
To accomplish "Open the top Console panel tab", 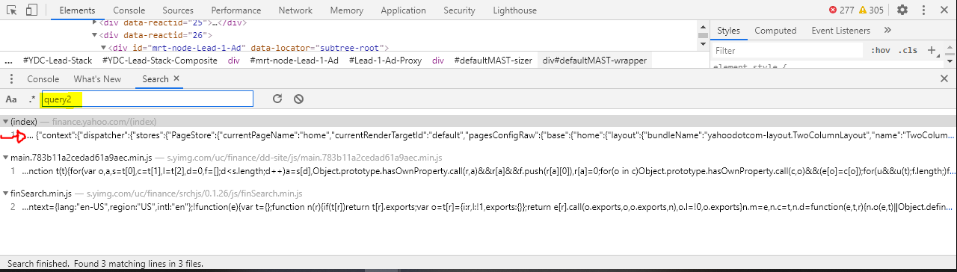I will pyautogui.click(x=129, y=10).
